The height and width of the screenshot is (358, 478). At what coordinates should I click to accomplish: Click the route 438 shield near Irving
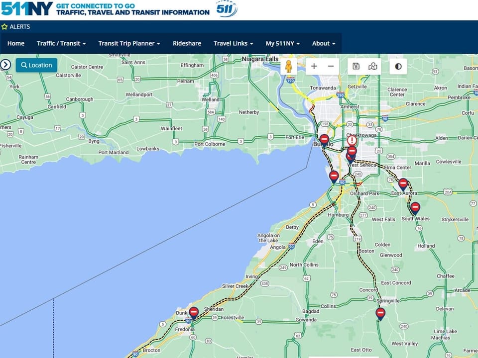click(264, 283)
